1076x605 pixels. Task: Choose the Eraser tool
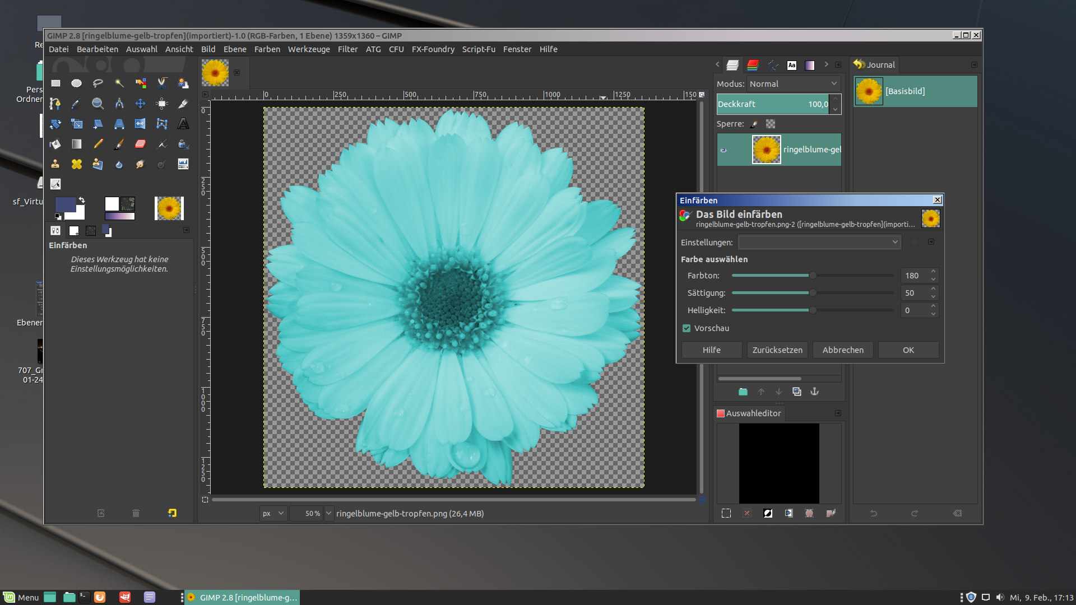(x=141, y=144)
